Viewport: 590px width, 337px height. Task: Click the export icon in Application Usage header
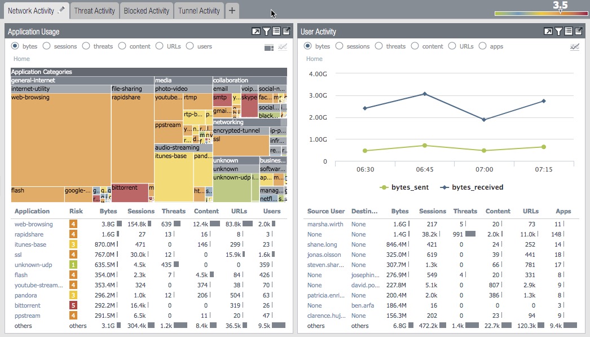click(x=286, y=32)
